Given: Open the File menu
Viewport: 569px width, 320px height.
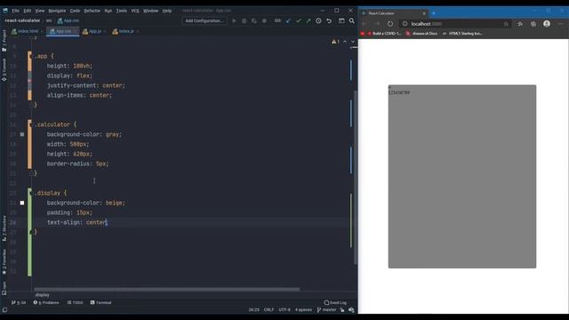Looking at the screenshot, I should point(16,11).
